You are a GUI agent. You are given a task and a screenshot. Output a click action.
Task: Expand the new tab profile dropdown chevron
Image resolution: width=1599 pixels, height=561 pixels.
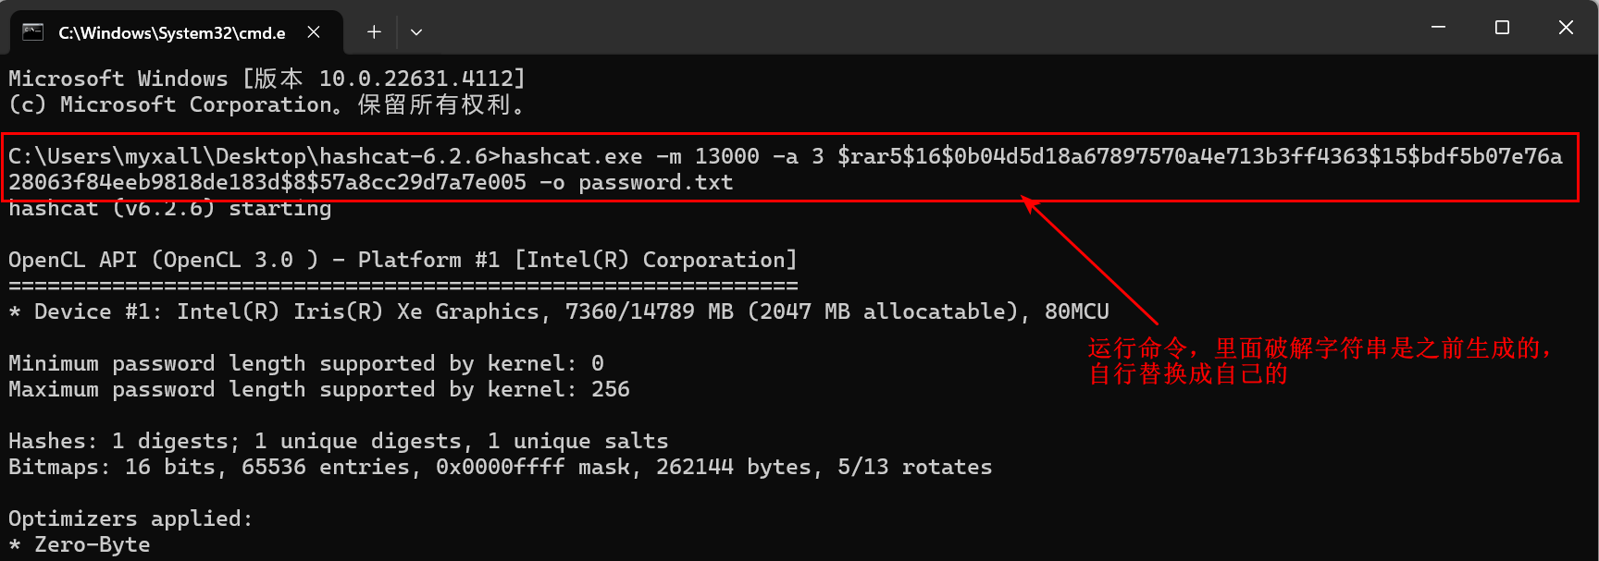pos(416,32)
